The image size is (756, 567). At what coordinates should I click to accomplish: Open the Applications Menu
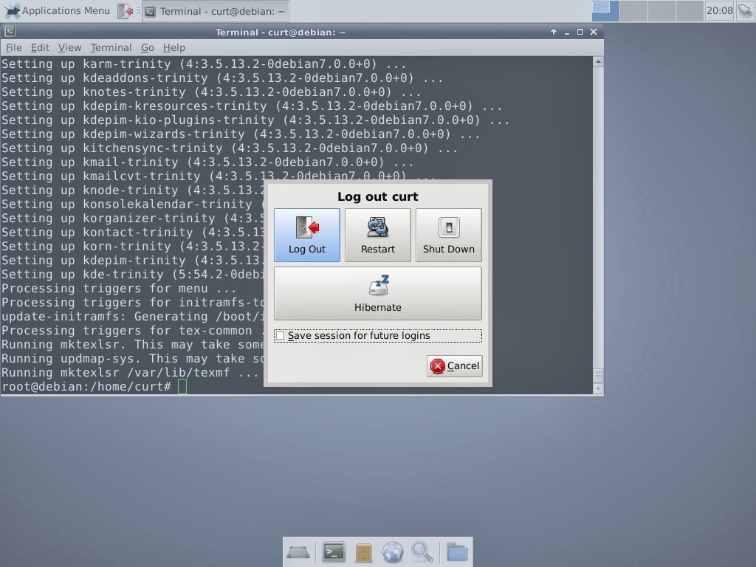click(x=58, y=10)
